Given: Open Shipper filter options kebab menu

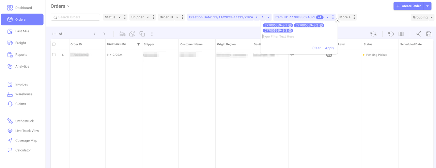Looking at the screenshot, I should 154,17.
